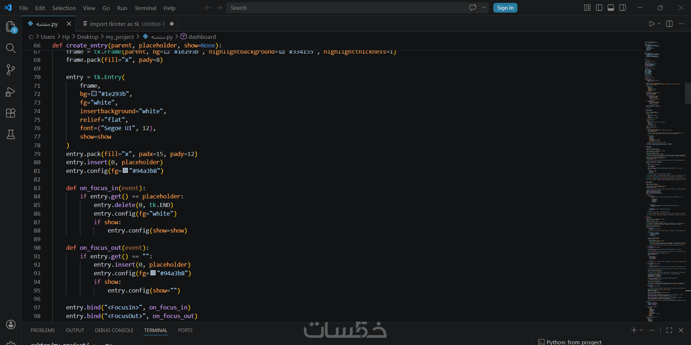Select the dashboard breadcrumb item
The height and width of the screenshot is (345, 691).
202,37
